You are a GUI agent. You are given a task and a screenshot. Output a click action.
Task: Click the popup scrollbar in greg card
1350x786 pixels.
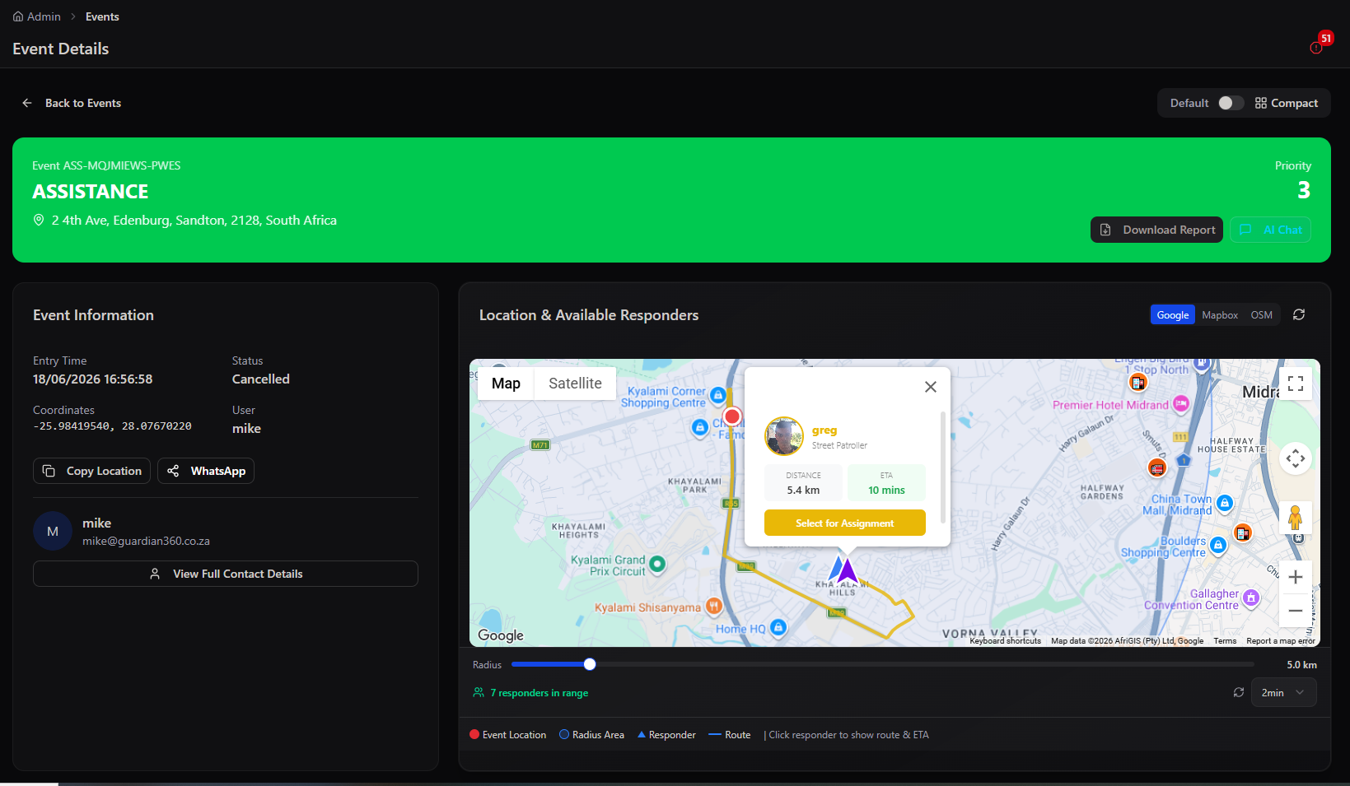coord(942,467)
